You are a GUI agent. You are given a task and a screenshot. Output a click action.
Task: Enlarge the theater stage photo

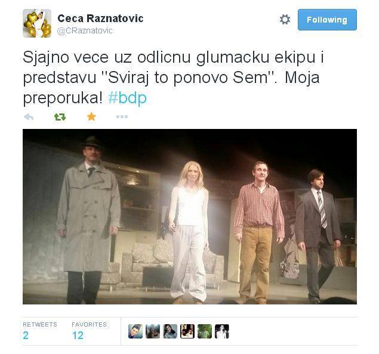tap(190, 217)
